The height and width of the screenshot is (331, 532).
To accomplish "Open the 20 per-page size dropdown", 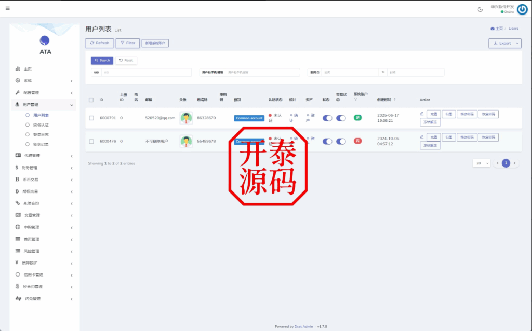I will point(481,163).
